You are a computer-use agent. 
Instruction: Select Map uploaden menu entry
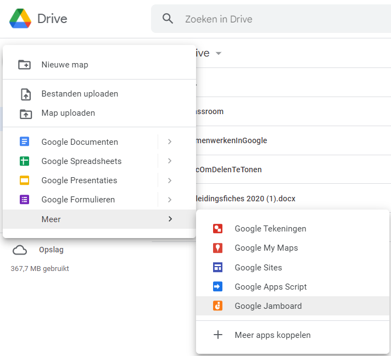[x=99, y=113]
